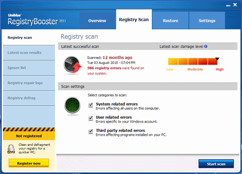The image size is (242, 174).
Task: Click the black damage level marker arrow
Action: point(217,59)
